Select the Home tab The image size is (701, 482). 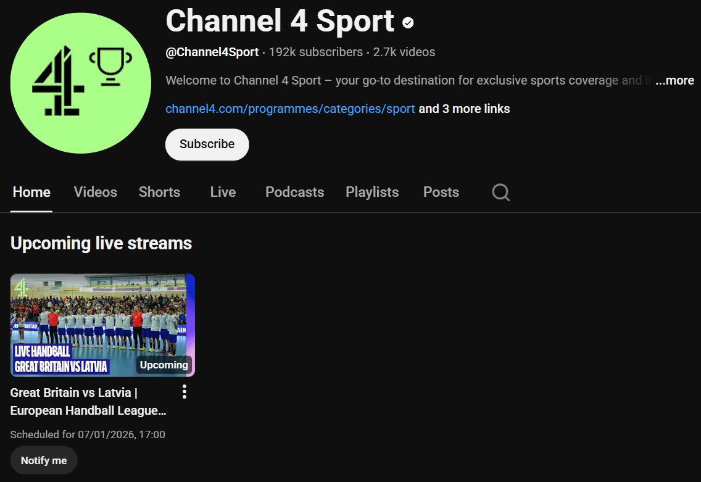(x=31, y=193)
